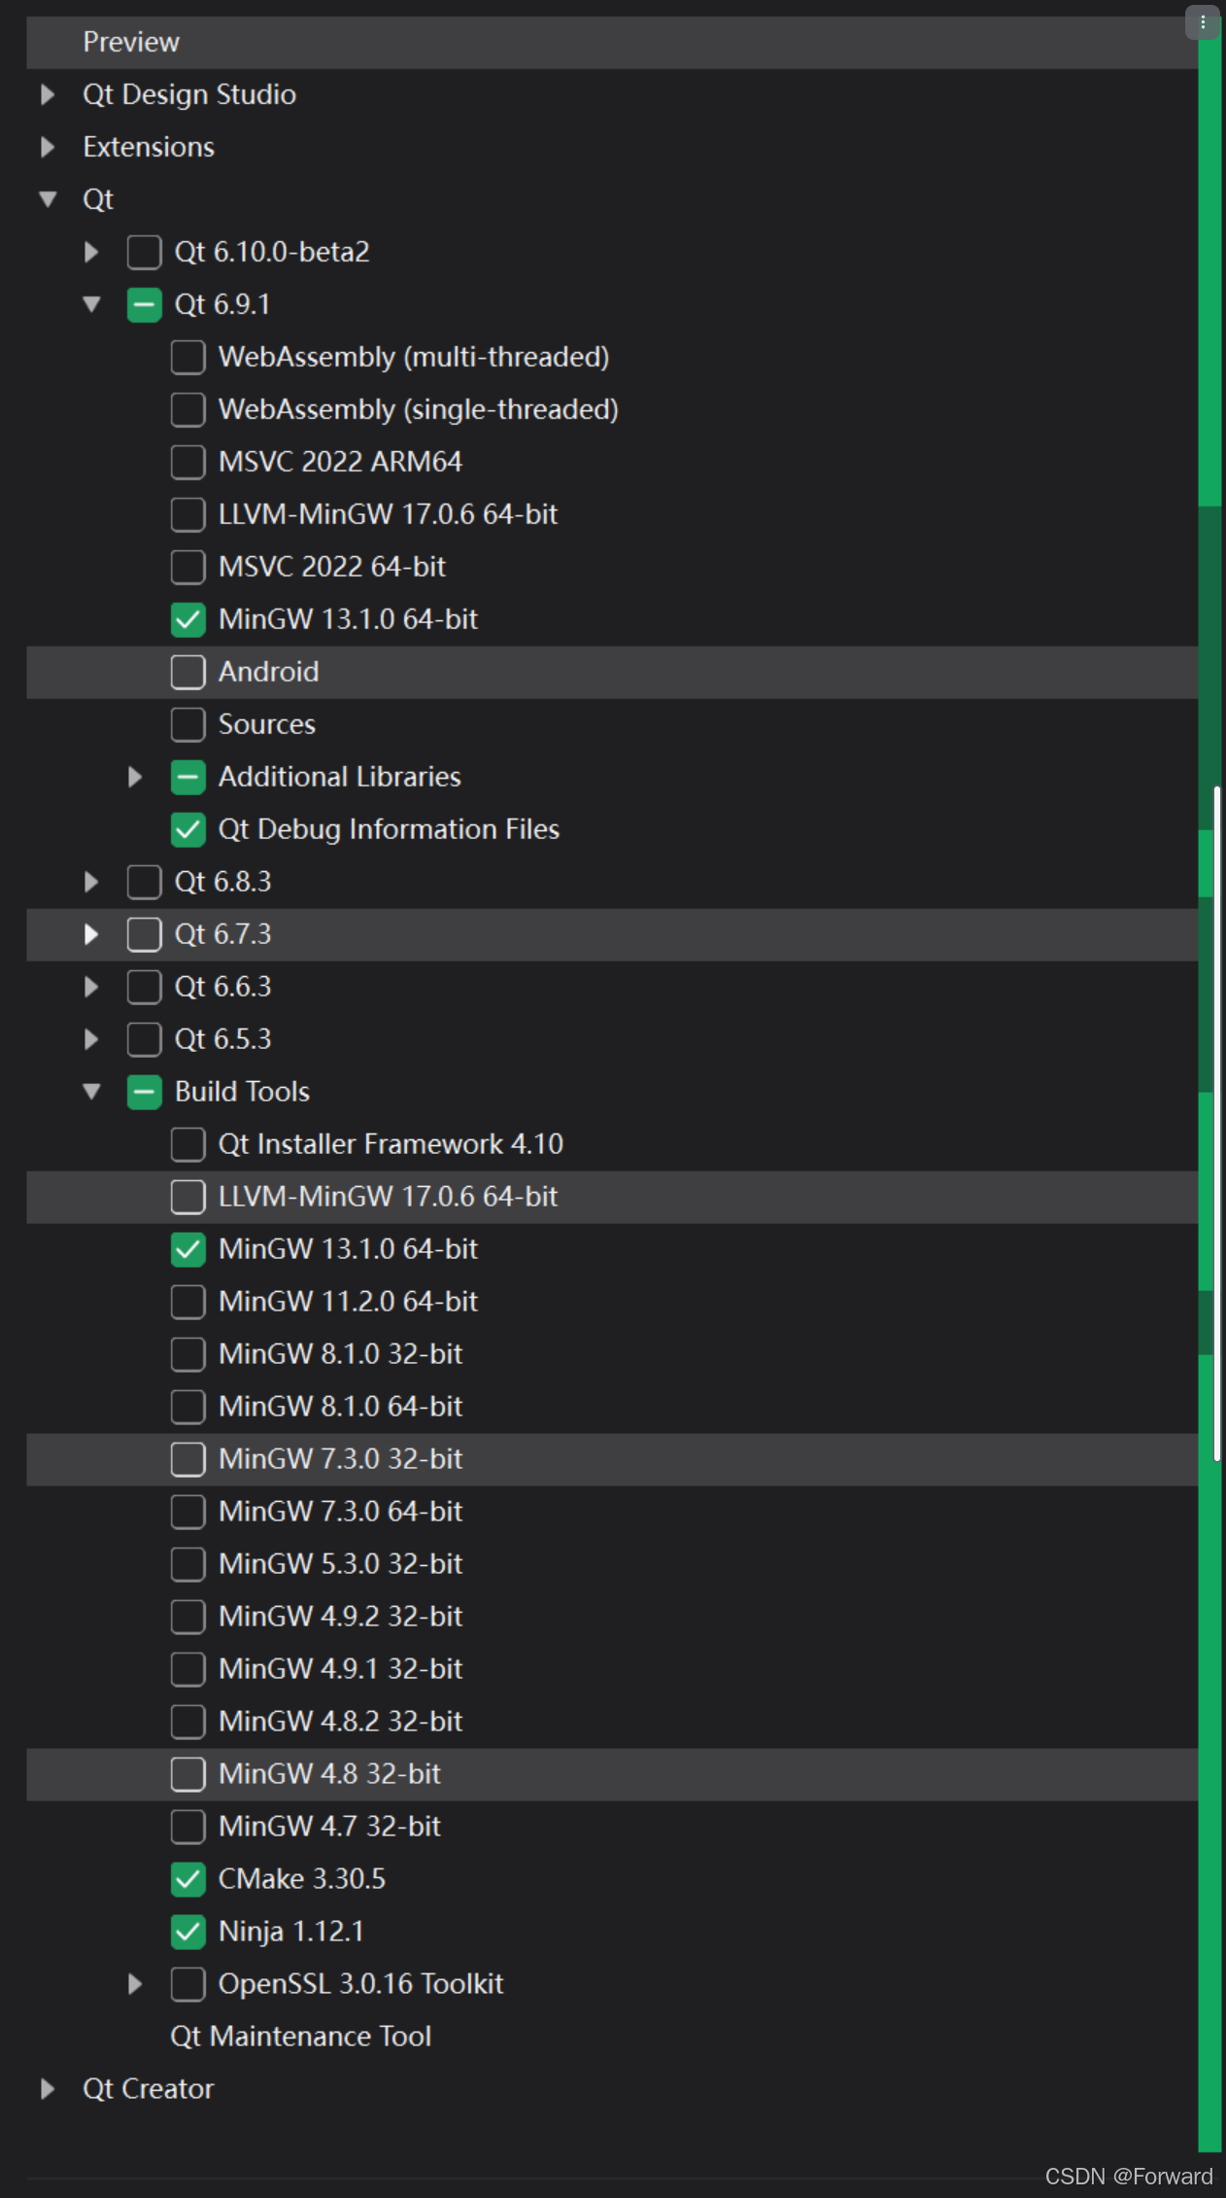Open the three-dot menu at top right
This screenshot has width=1226, height=2198.
[x=1203, y=22]
